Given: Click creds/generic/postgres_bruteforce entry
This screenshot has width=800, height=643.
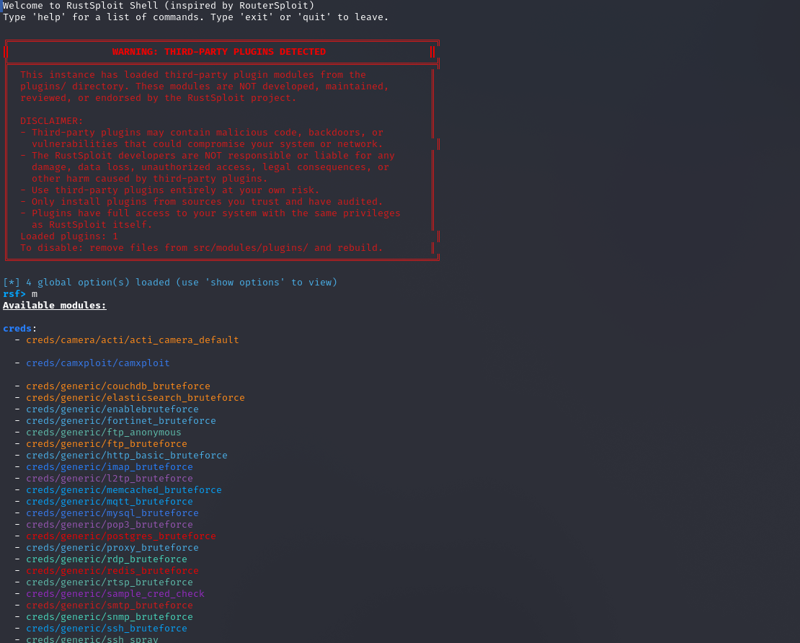Looking at the screenshot, I should tap(121, 536).
